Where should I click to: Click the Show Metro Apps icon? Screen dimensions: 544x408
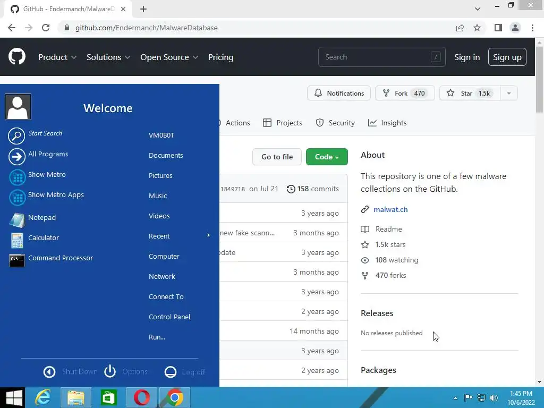[x=17, y=198]
